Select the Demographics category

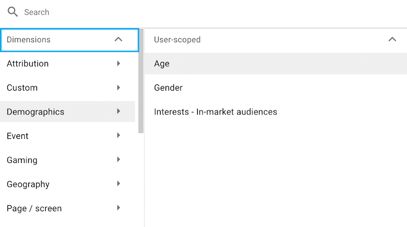pos(36,111)
